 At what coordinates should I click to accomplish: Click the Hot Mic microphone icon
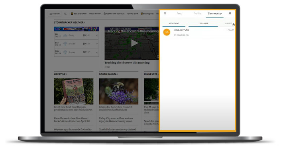pyautogui.click(x=104, y=14)
